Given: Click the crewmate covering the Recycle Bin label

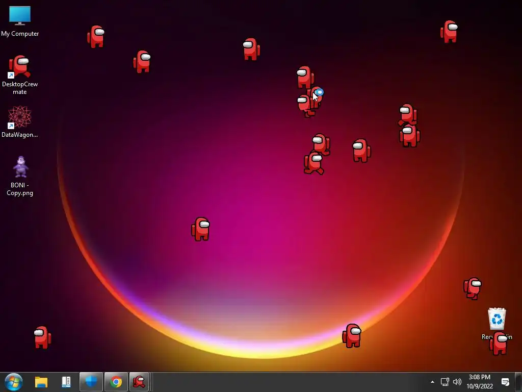Looking at the screenshot, I should coord(499,344).
